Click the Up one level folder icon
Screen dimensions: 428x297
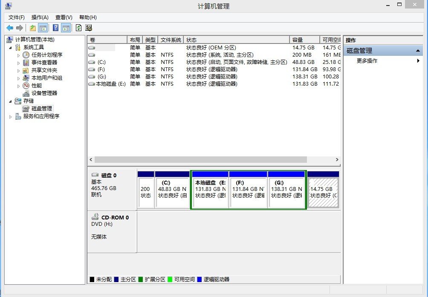33,28
